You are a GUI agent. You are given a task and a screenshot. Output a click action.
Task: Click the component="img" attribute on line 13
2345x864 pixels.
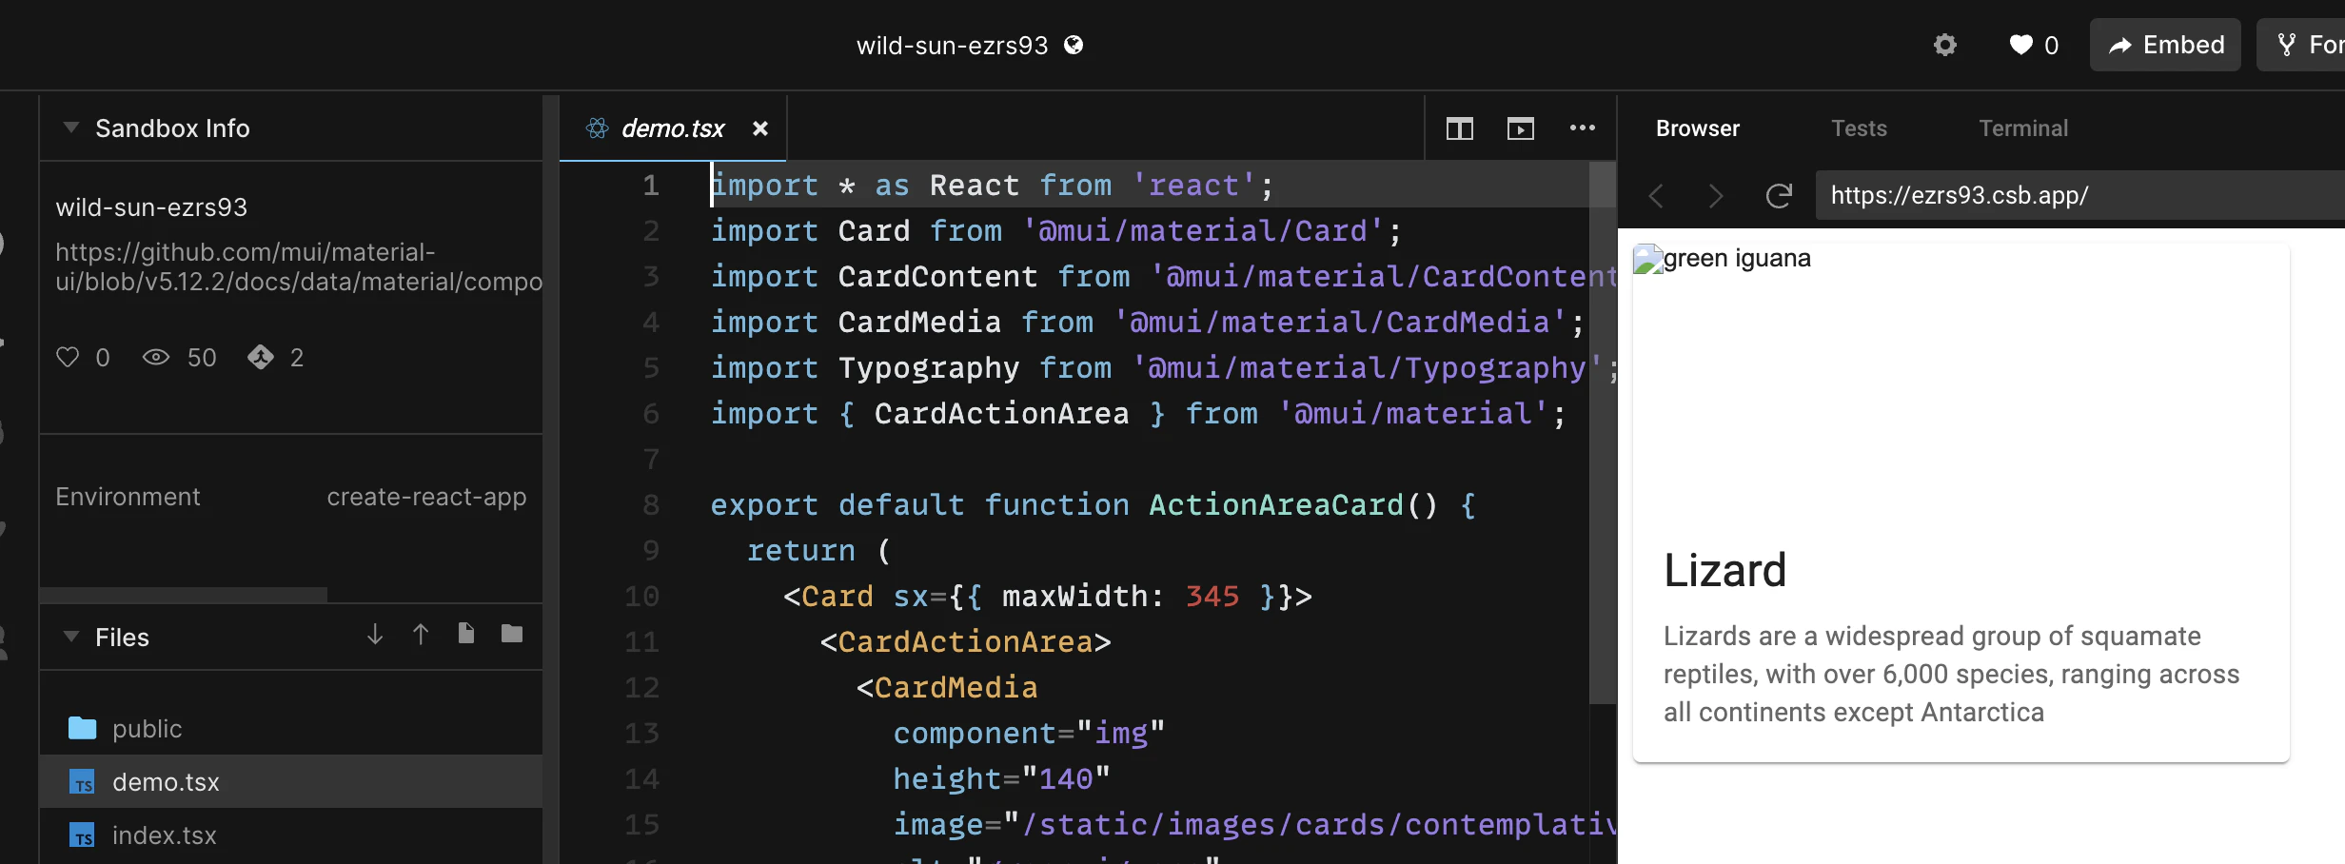tap(1029, 733)
